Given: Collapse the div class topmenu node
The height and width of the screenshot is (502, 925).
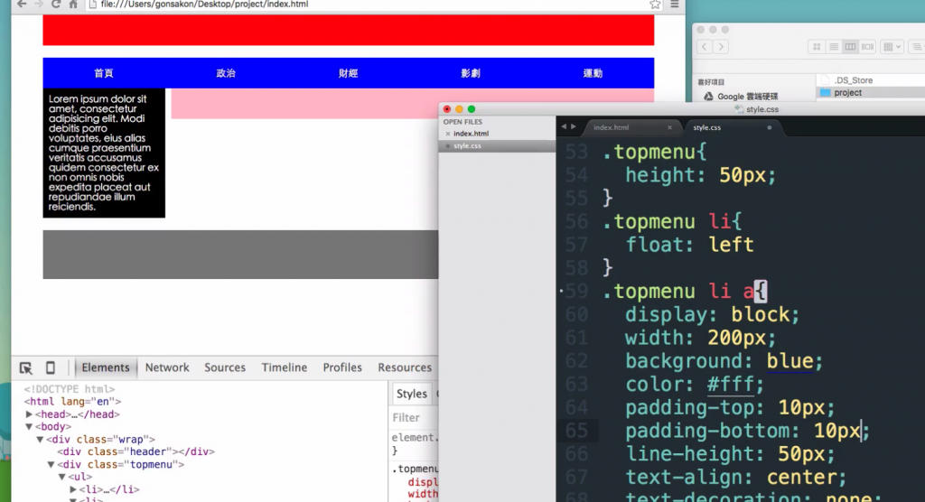Looking at the screenshot, I should click(51, 464).
